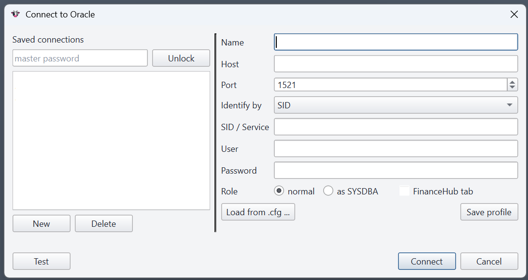Screen dimensions: 528x280
Task: Click the Unlock button
Action: tap(181, 59)
